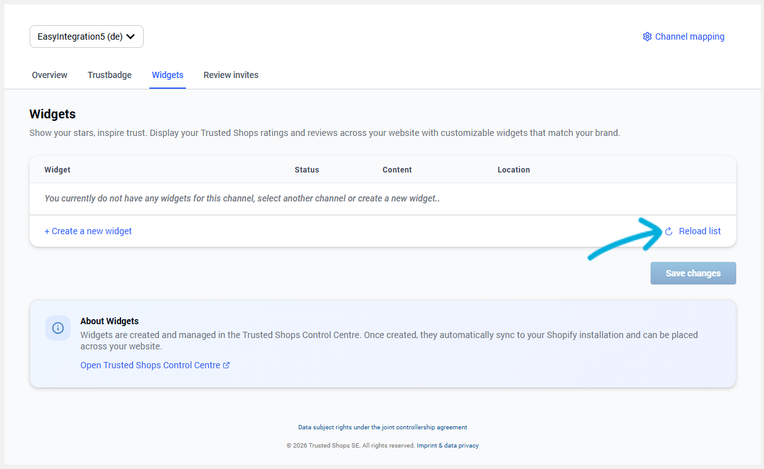Click the Location column header
Screen dimensions: 764x469
point(513,170)
